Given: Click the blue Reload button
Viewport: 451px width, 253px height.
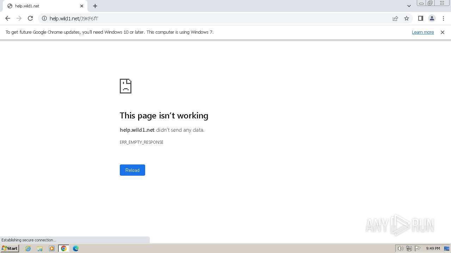Looking at the screenshot, I should click(x=132, y=170).
